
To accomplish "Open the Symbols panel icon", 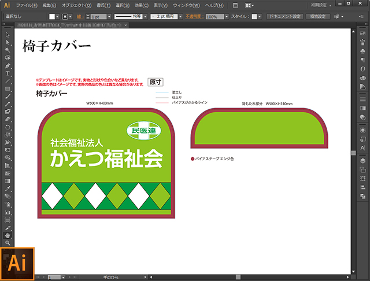I will point(362,51).
